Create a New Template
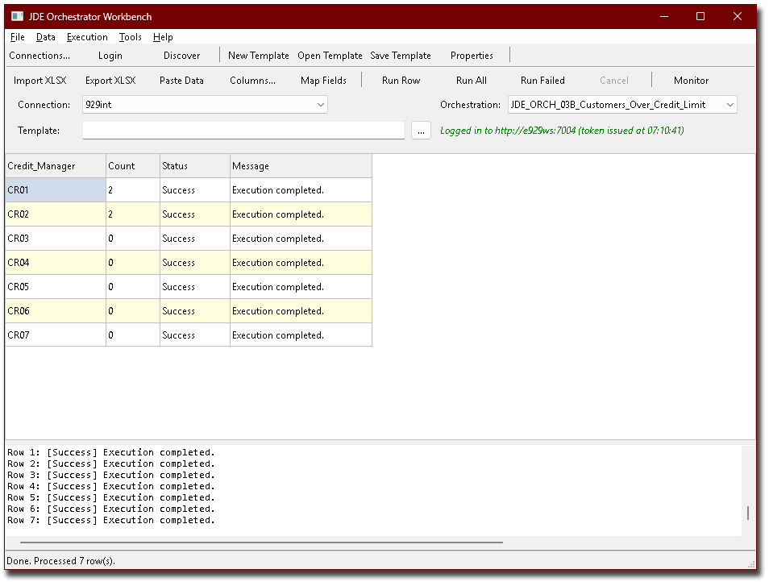Viewport: 769px width, 582px height. tap(259, 56)
